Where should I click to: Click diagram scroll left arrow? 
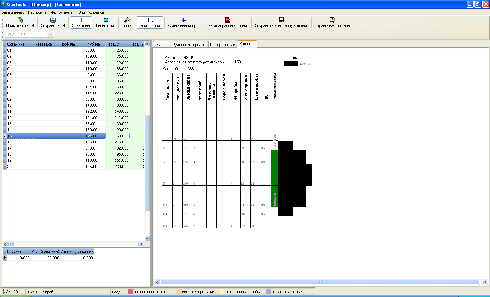[x=157, y=282]
